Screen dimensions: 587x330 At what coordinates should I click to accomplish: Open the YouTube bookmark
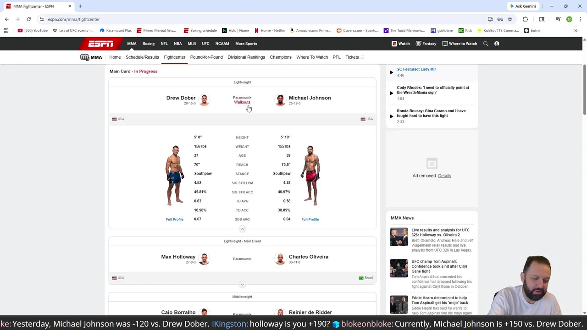[33, 31]
